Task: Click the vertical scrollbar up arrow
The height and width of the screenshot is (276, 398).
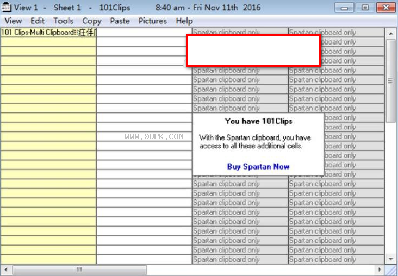Action: 391,34
